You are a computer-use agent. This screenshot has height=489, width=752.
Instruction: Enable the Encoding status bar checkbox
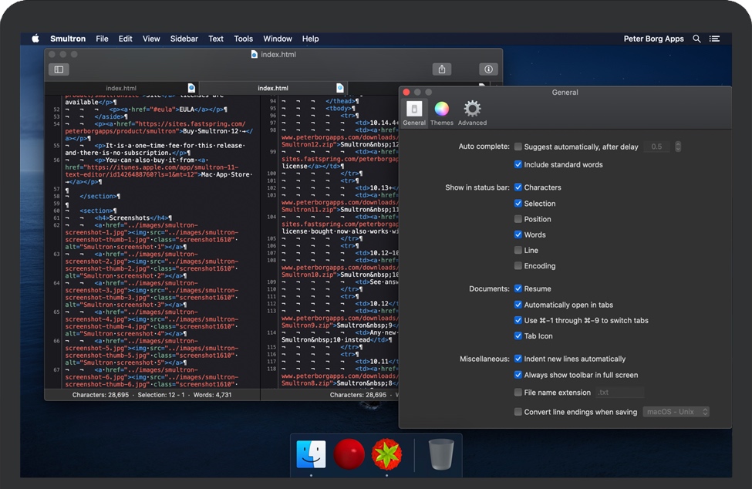tap(518, 266)
